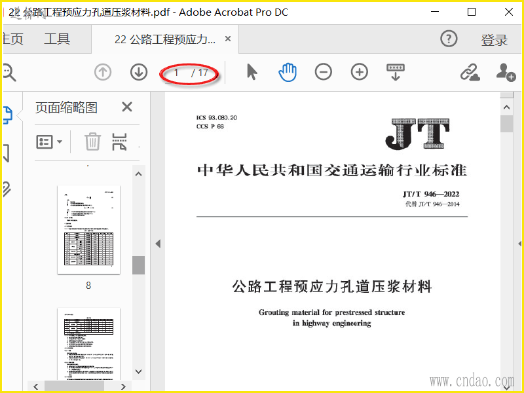Activate the hand pan tool

pyautogui.click(x=288, y=72)
